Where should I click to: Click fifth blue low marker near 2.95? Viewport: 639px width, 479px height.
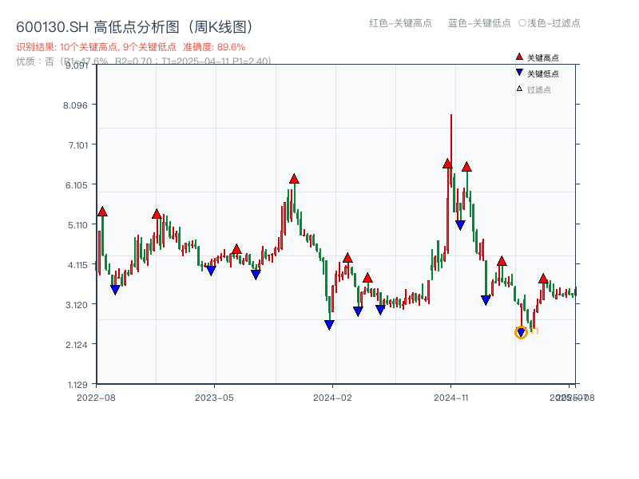[x=358, y=311]
